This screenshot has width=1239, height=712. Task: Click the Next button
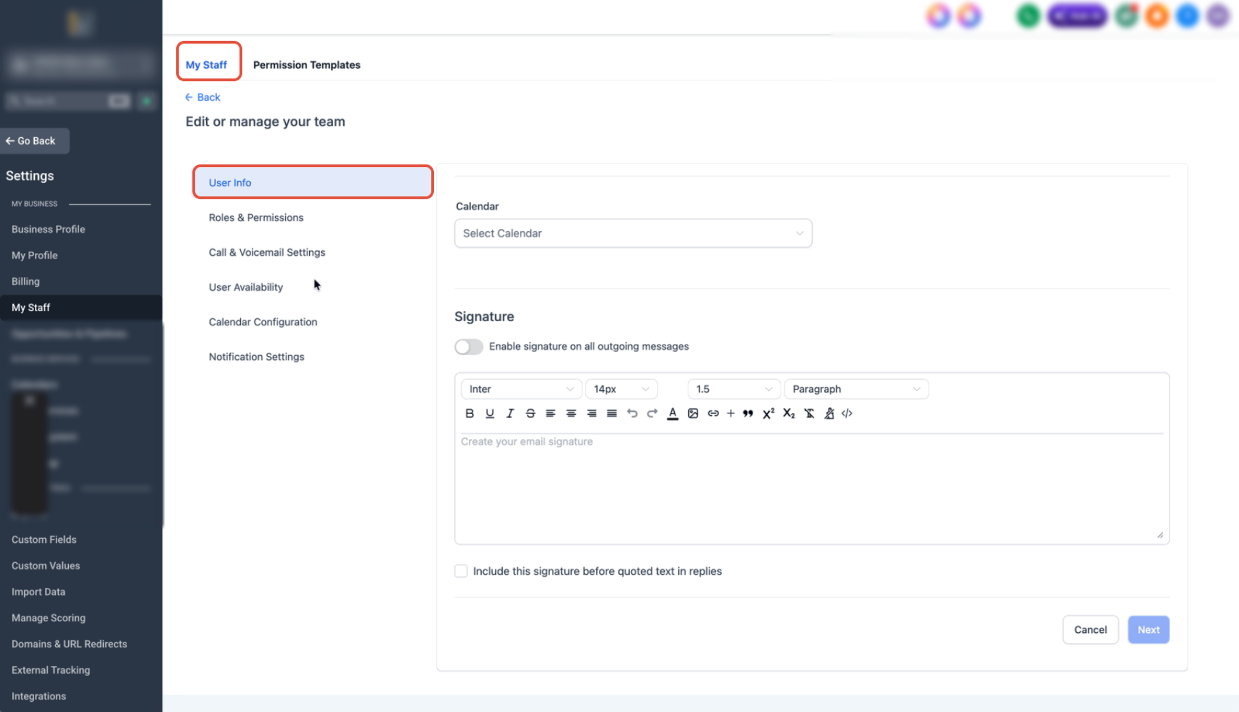click(1148, 629)
